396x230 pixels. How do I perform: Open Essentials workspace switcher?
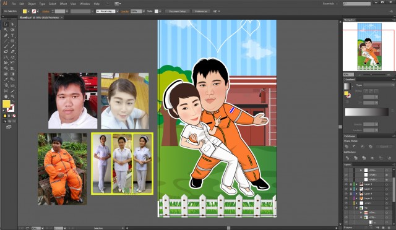coord(330,4)
